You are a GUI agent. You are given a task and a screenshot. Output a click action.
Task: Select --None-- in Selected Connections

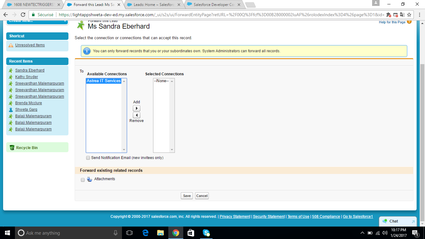click(161, 81)
